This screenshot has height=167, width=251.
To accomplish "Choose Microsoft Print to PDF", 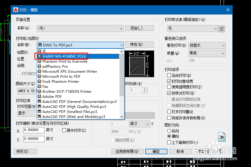I will 78,77.
